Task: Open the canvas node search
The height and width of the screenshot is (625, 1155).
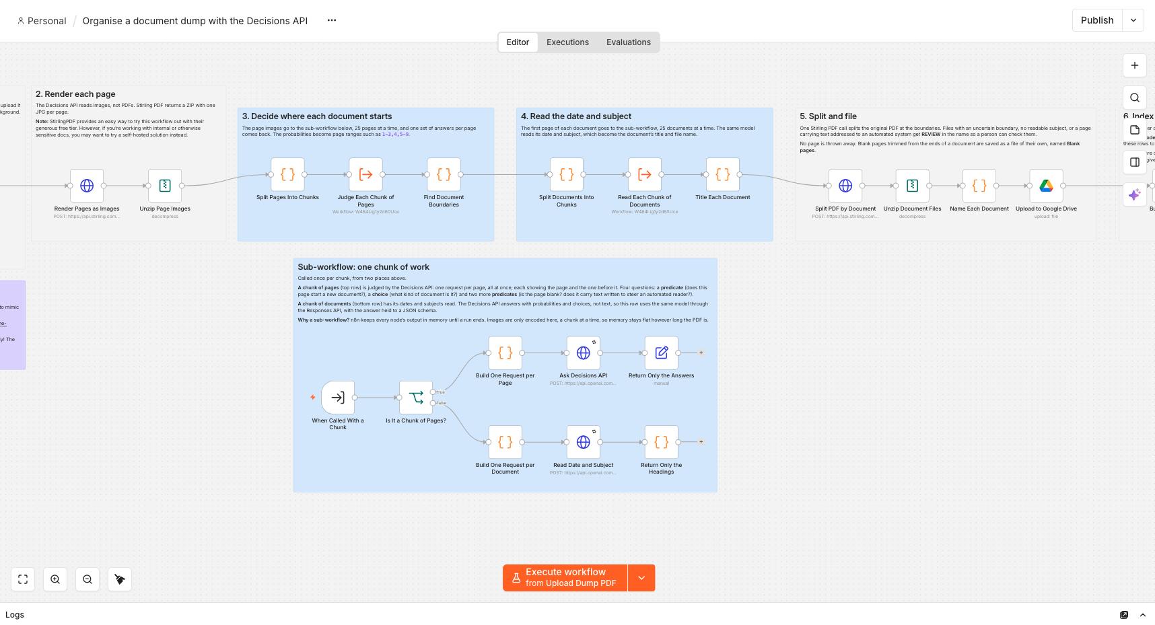Action: [x=1135, y=98]
